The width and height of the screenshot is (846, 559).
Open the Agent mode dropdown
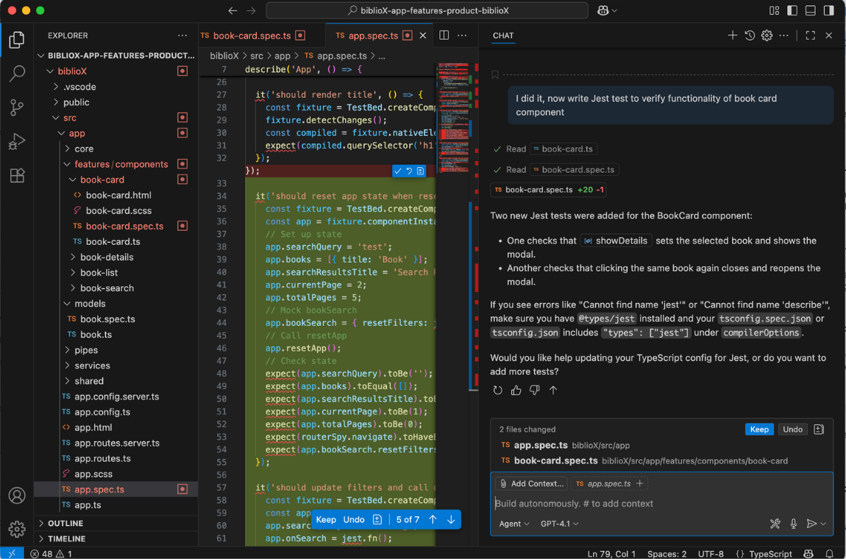[515, 524]
